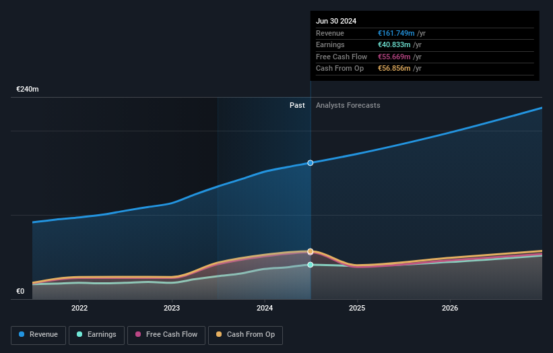Click the 2024 x-axis label
The image size is (553, 353).
pos(265,309)
